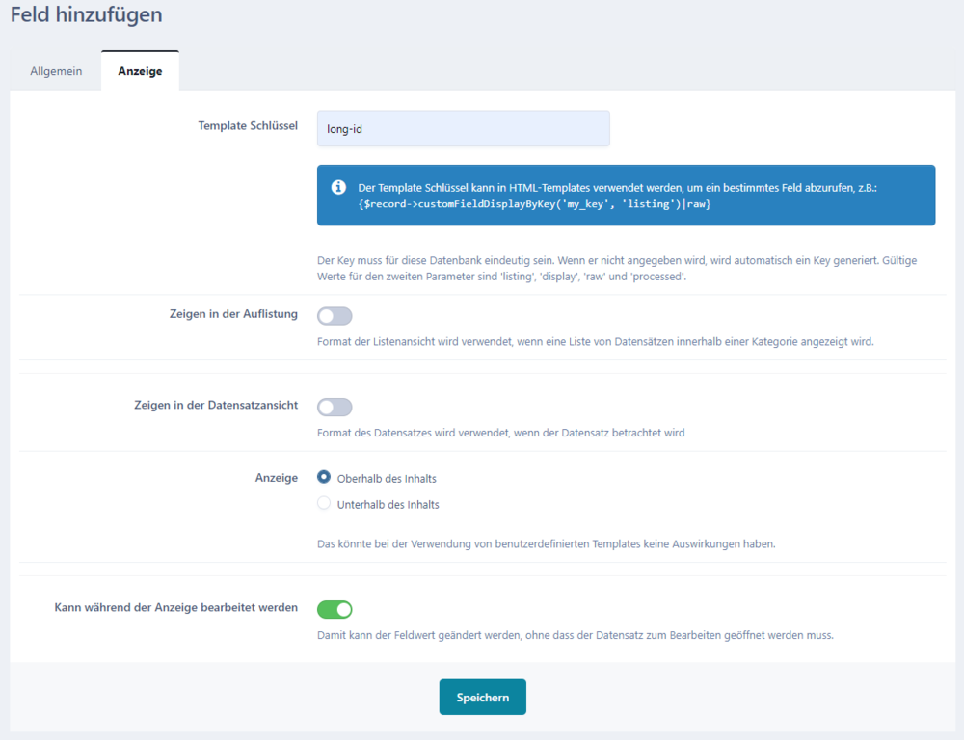Screen dimensions: 964x740
Task: Click the Anzeige label beside the radio options
Action: click(276, 478)
